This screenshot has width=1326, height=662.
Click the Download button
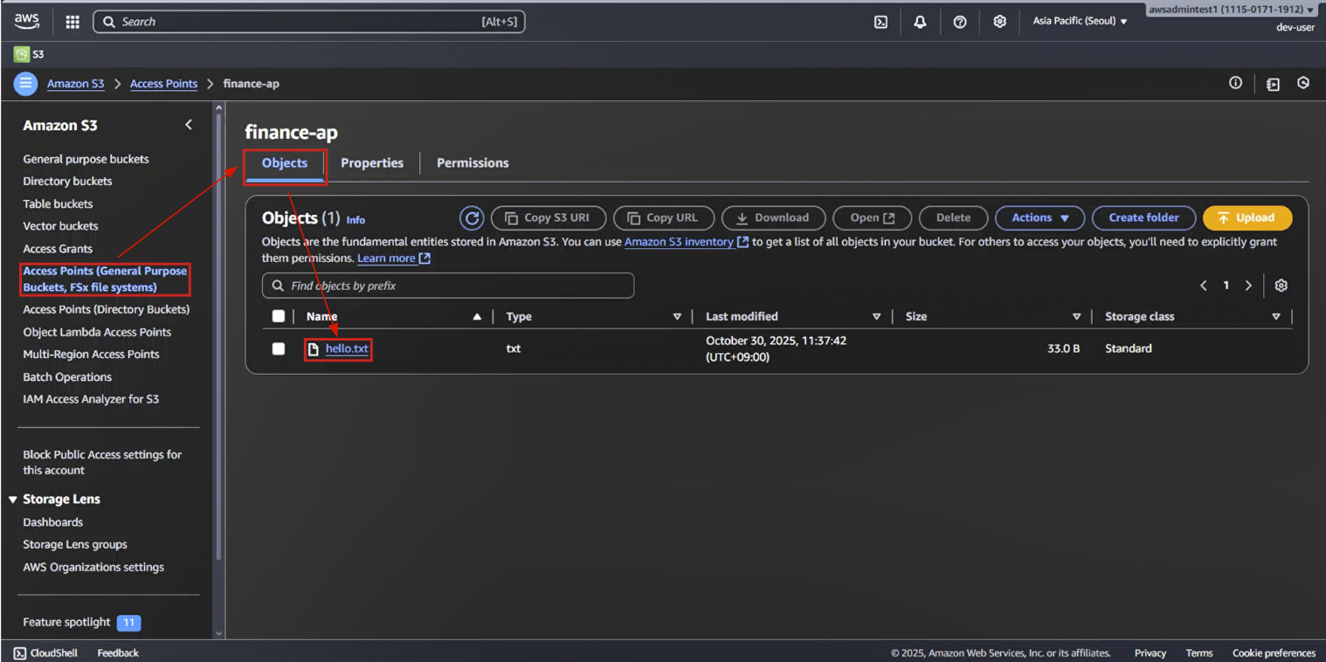pyautogui.click(x=773, y=217)
